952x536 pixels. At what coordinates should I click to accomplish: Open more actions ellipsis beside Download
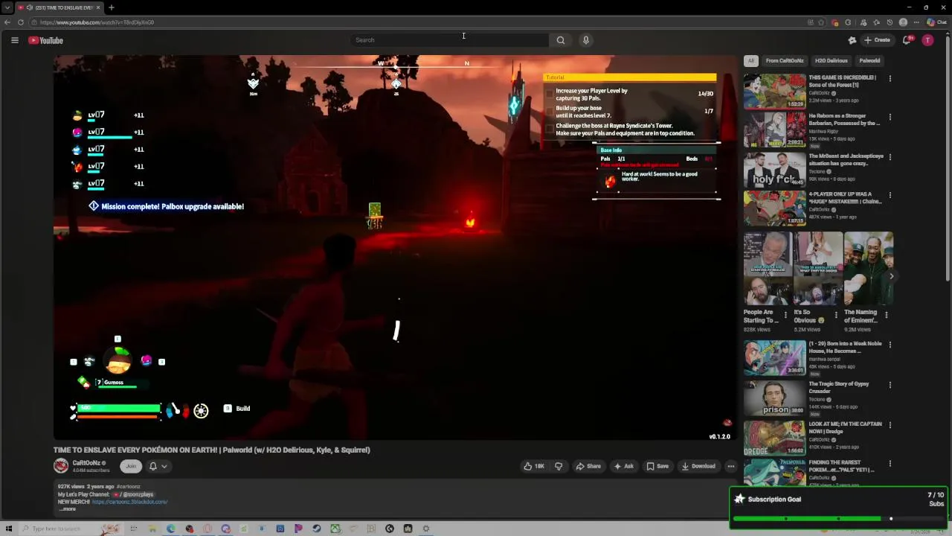[x=731, y=466]
